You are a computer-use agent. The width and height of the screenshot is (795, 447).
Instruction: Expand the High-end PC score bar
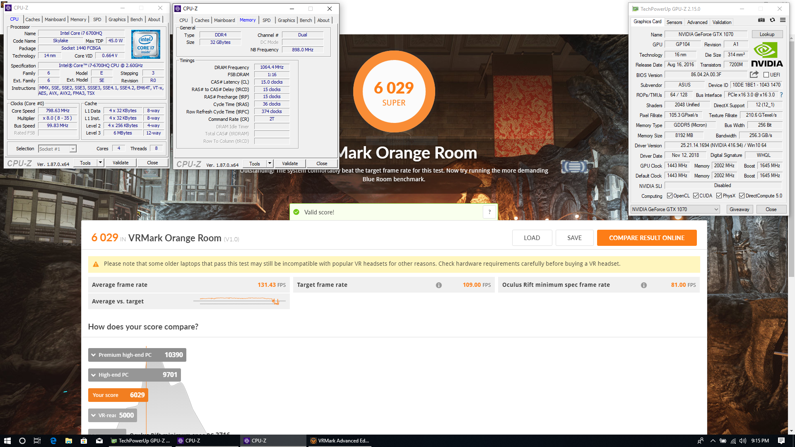134,375
